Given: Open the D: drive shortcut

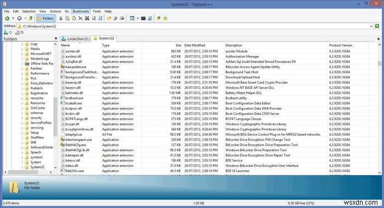Looking at the screenshot, I should [x=20, y=32].
